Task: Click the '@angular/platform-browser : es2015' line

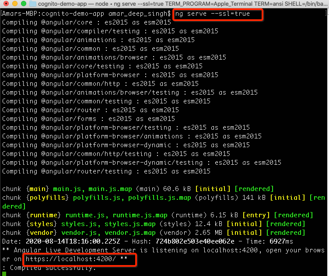Action: click(110, 75)
